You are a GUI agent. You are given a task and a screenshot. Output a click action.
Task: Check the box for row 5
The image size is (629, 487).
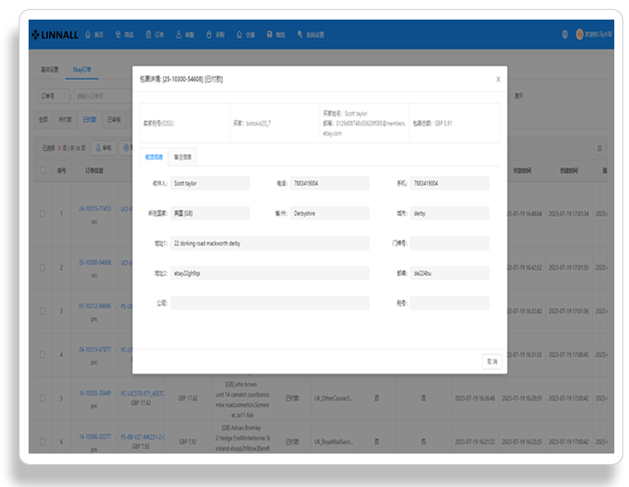(42, 398)
